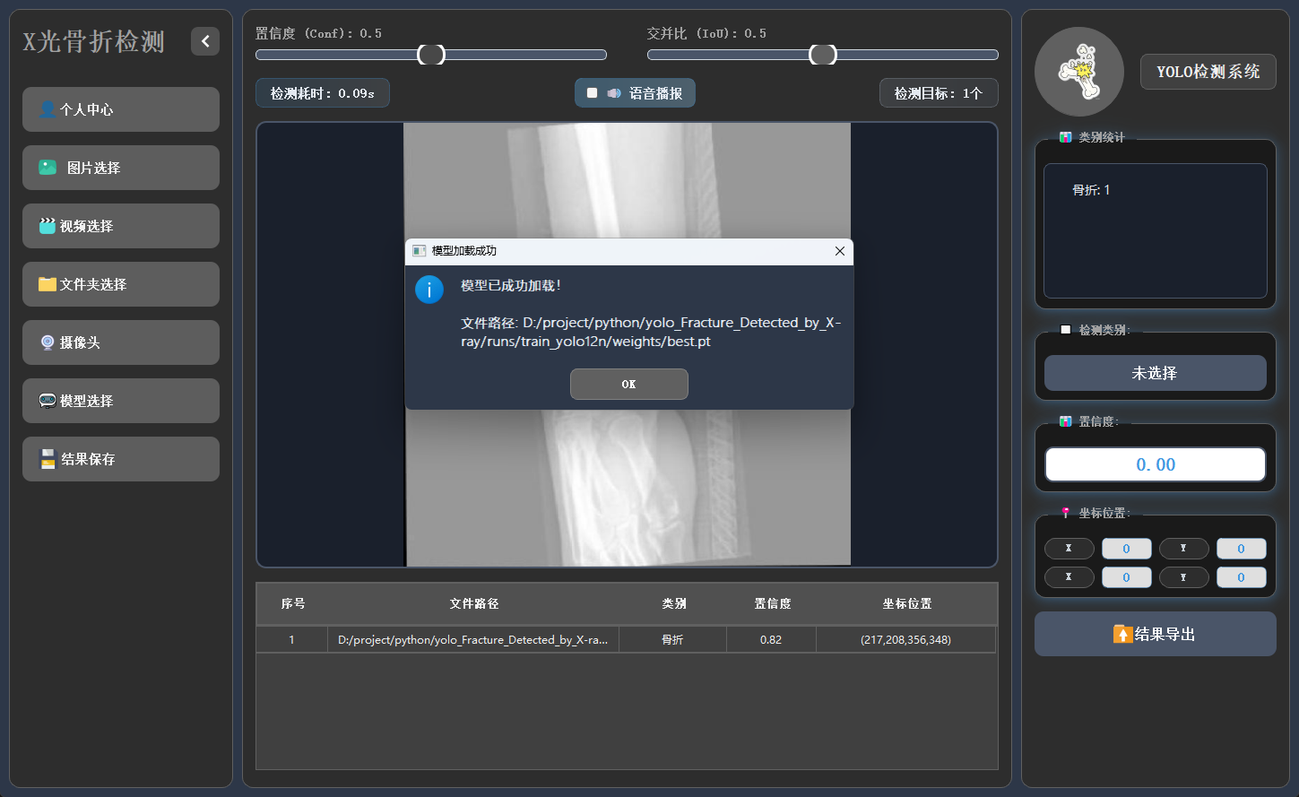Open the 文件夹选择 sidebar entry
The width and height of the screenshot is (1299, 797).
point(120,284)
